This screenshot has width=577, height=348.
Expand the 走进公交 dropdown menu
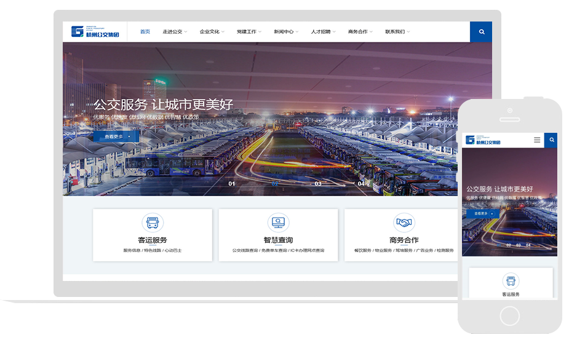175,32
